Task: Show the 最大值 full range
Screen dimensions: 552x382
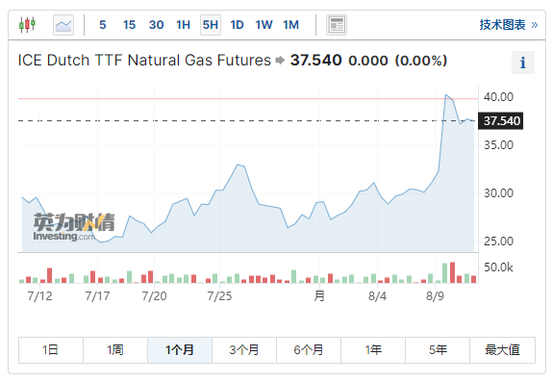Action: [x=502, y=350]
